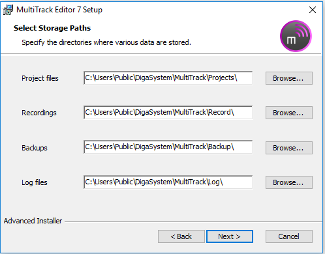Browse for the Backups folder

(289, 148)
